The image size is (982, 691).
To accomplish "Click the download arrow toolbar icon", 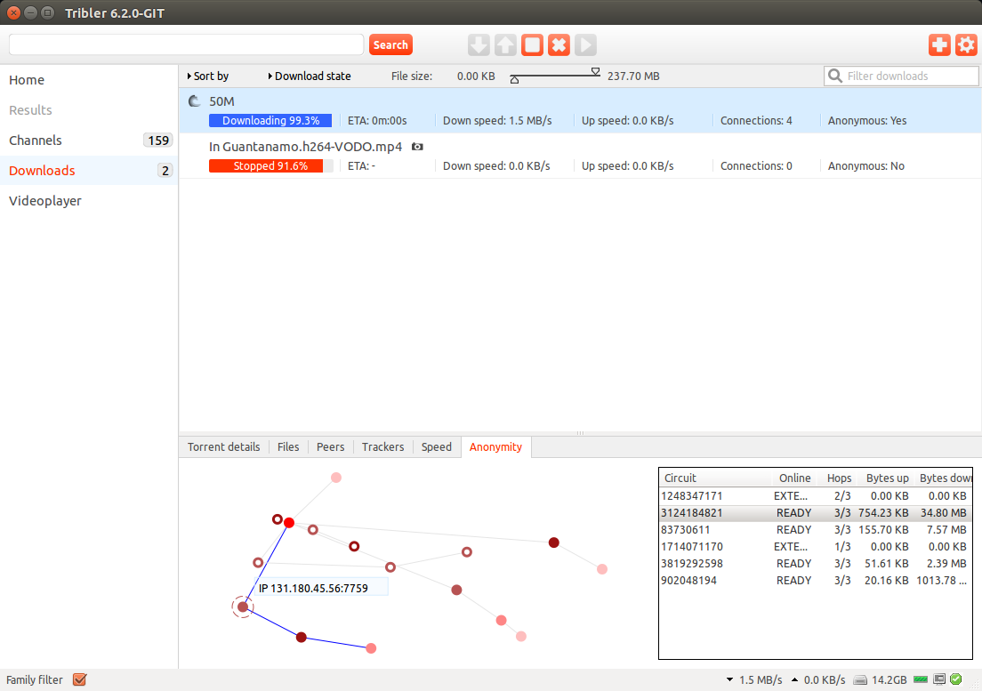I will (x=479, y=45).
